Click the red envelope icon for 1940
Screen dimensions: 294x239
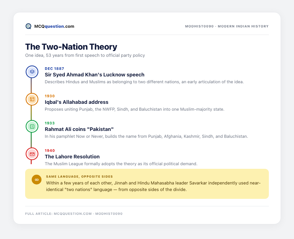[x=32, y=154]
